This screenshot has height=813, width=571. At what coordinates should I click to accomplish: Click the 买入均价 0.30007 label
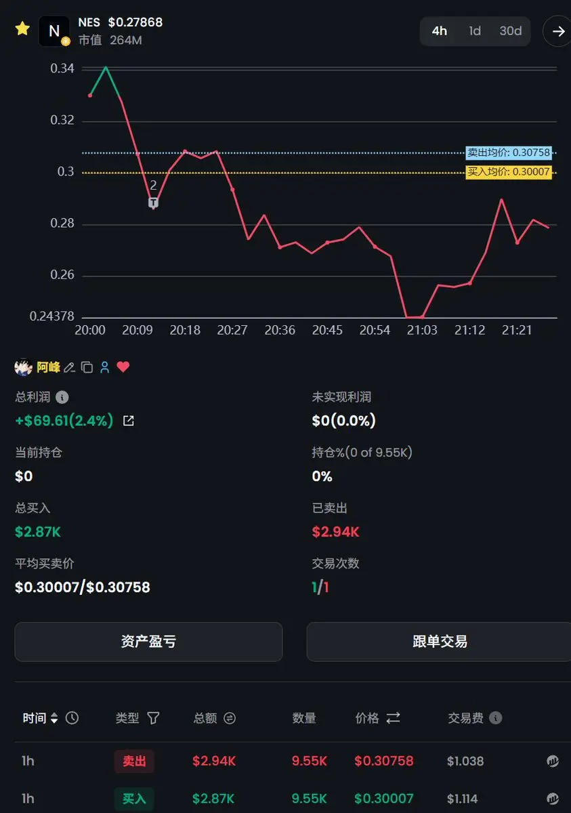click(x=509, y=172)
